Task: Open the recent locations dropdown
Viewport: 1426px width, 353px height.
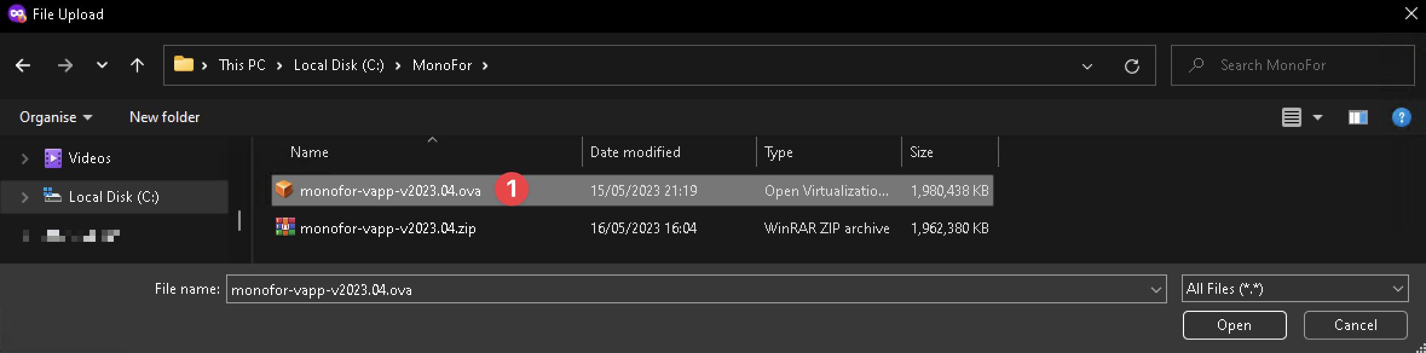Action: 102,65
